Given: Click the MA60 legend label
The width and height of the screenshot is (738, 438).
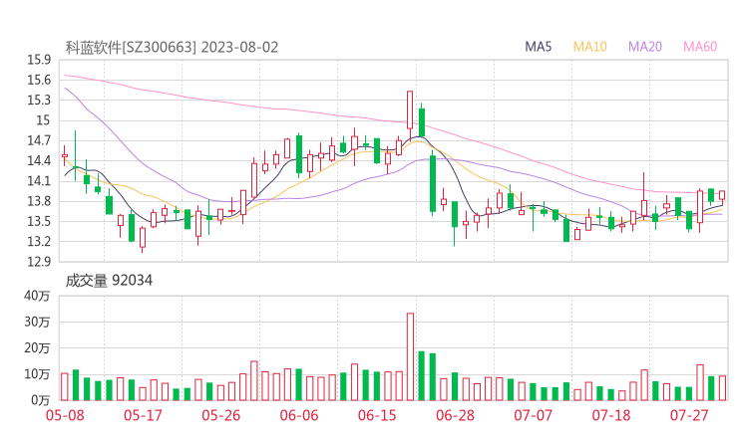Looking at the screenshot, I should [700, 47].
